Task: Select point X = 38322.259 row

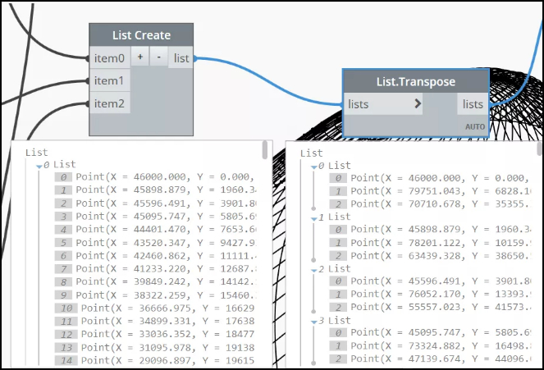Action: (x=155, y=295)
